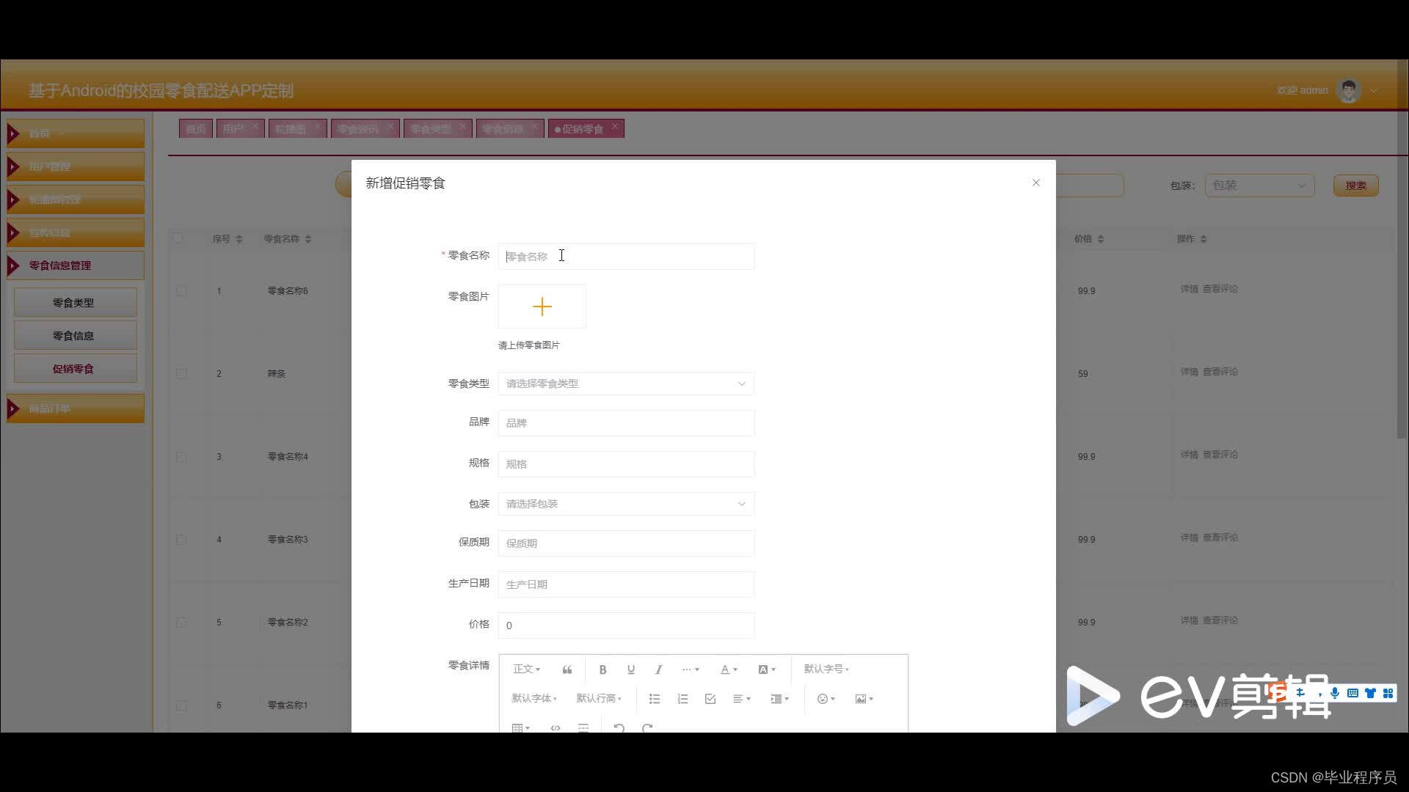Insert a numbered list in editor
Image resolution: width=1409 pixels, height=792 pixels.
tap(682, 699)
